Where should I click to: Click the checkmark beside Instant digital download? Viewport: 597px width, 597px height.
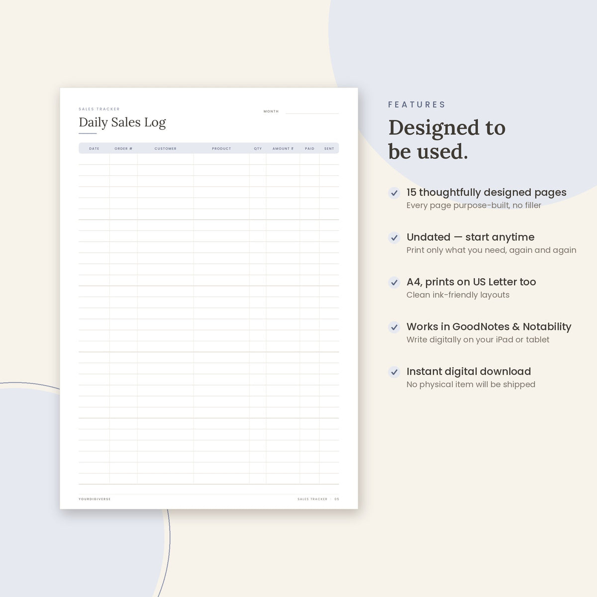394,372
